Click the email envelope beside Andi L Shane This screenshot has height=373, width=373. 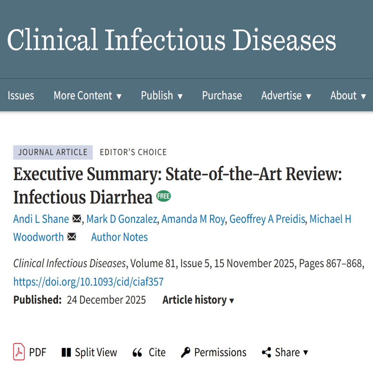click(x=77, y=219)
